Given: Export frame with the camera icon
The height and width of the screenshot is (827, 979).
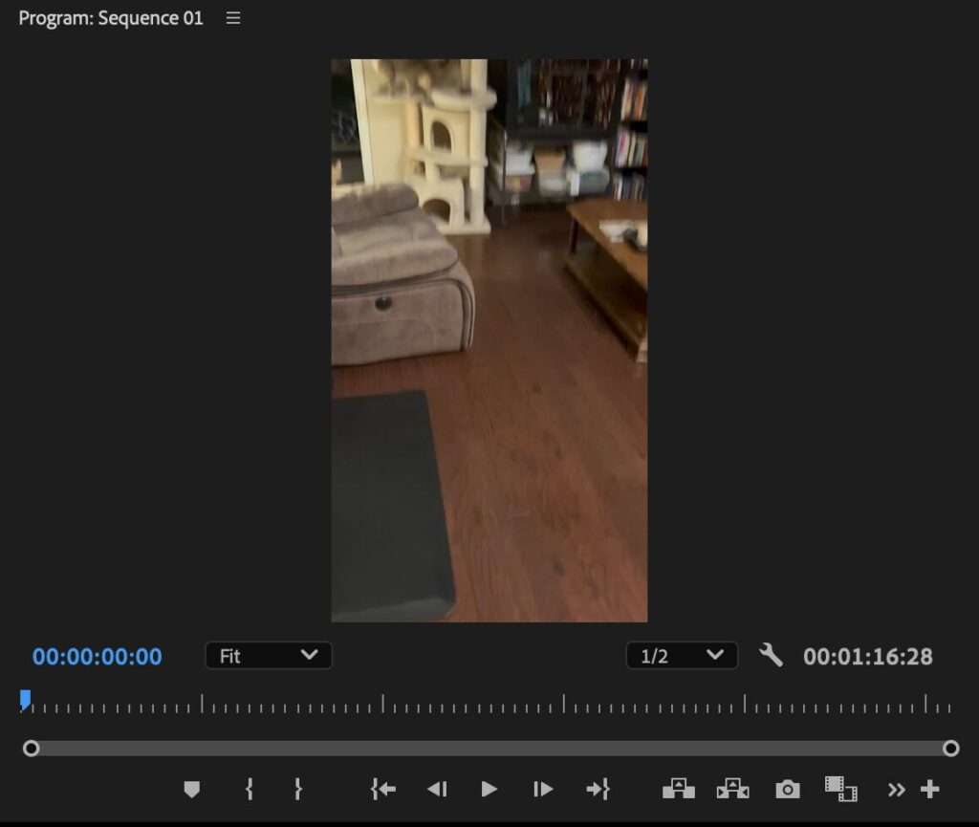Looking at the screenshot, I should click(x=788, y=790).
